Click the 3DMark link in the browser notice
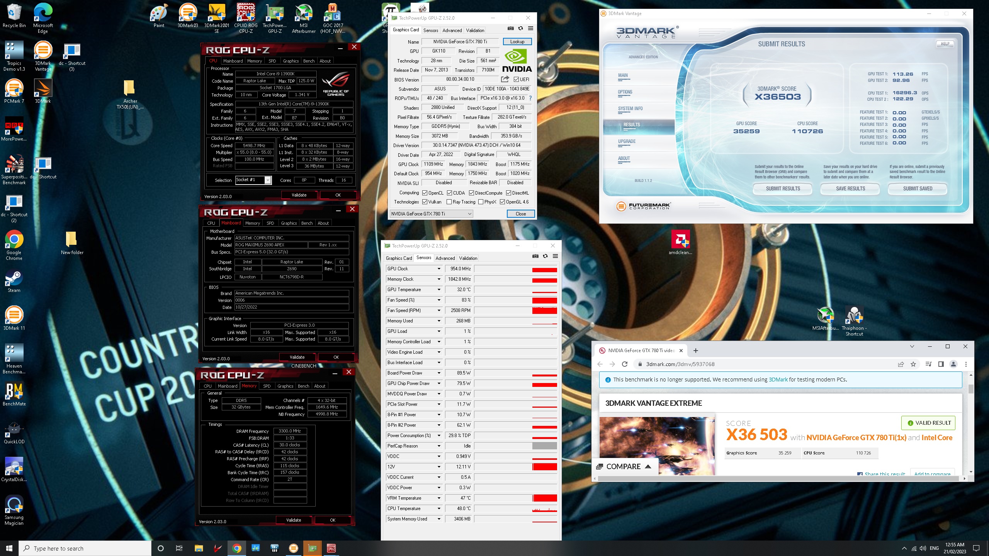The width and height of the screenshot is (989, 556). click(x=778, y=380)
